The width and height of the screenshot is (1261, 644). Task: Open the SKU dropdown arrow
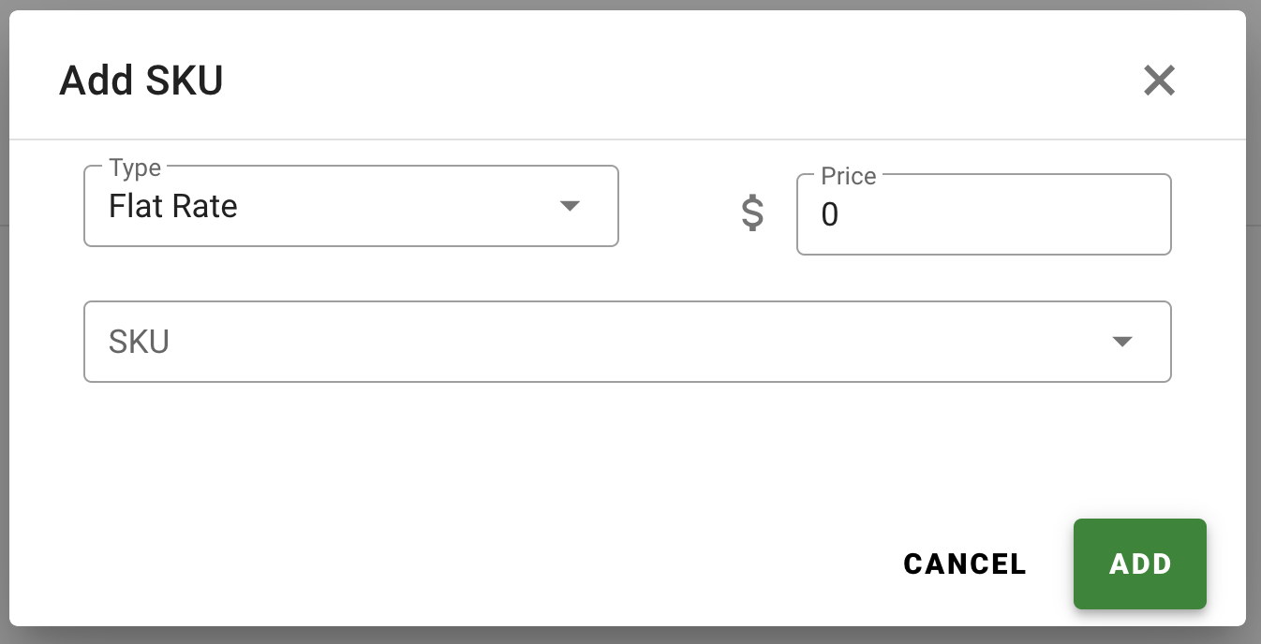[x=1122, y=342]
